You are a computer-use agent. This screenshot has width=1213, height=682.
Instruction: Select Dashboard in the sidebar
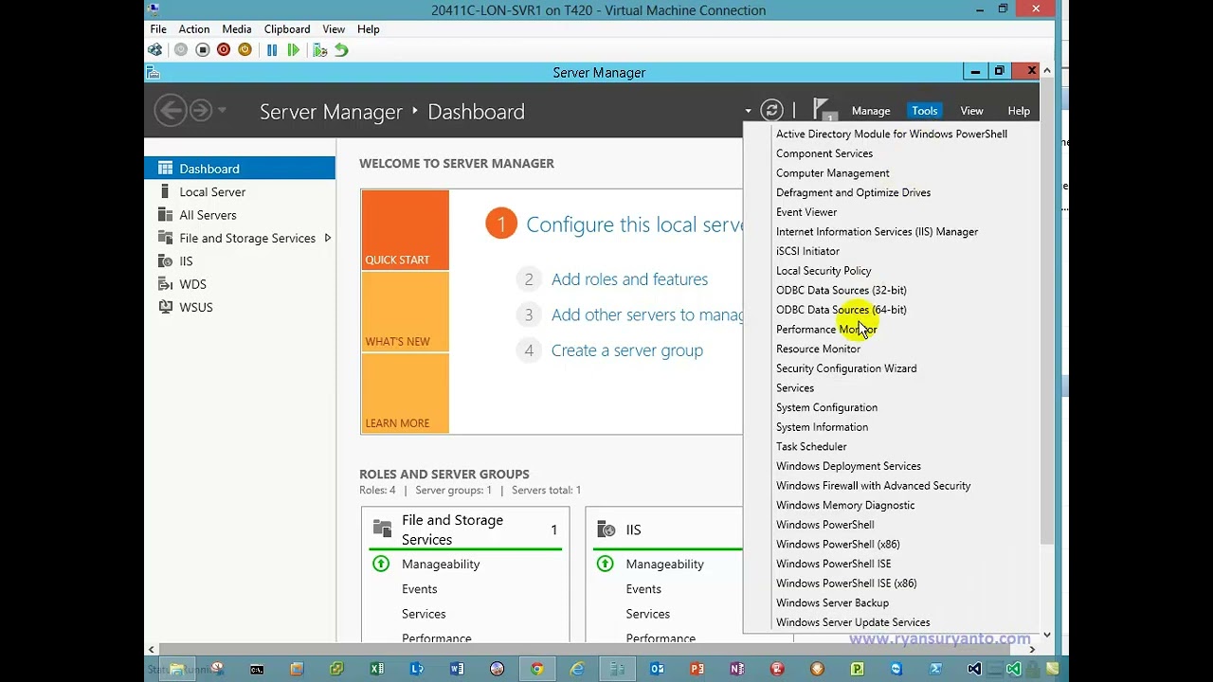pyautogui.click(x=240, y=169)
